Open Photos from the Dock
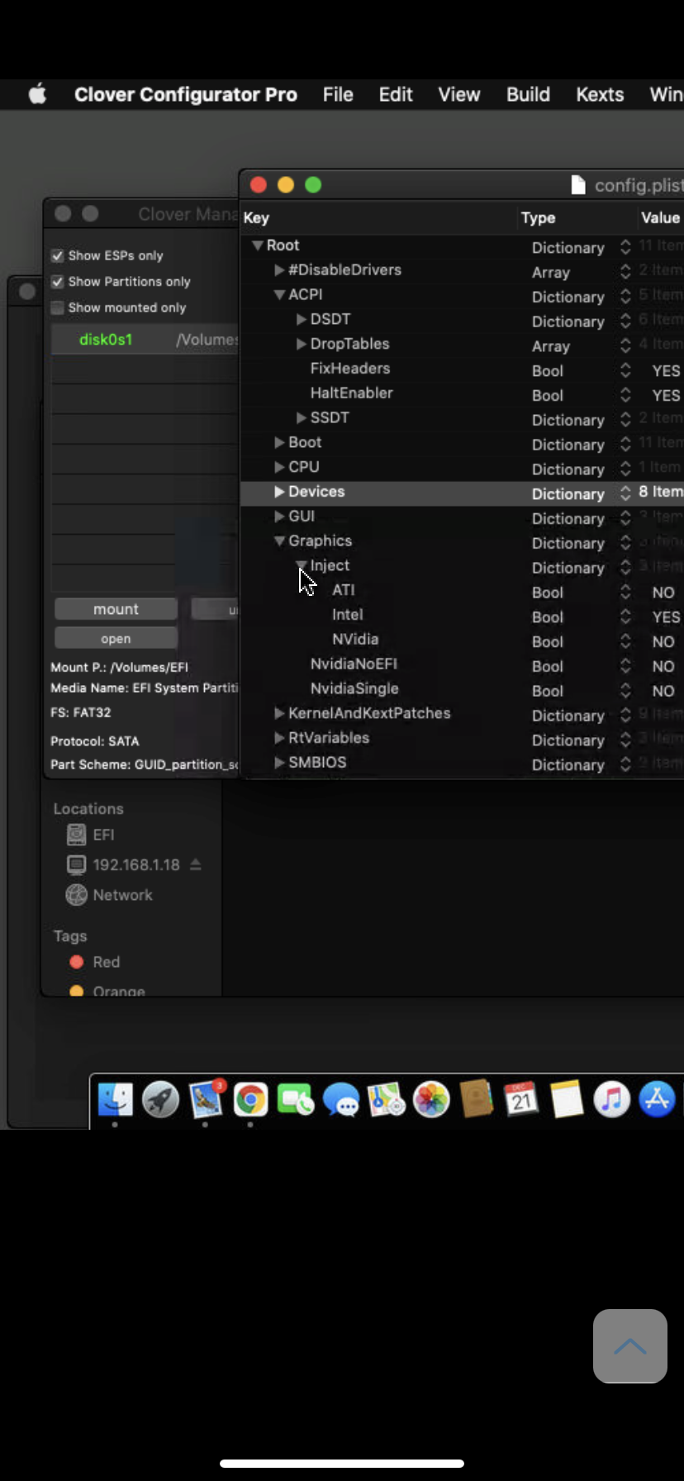This screenshot has height=1481, width=684. (431, 1099)
